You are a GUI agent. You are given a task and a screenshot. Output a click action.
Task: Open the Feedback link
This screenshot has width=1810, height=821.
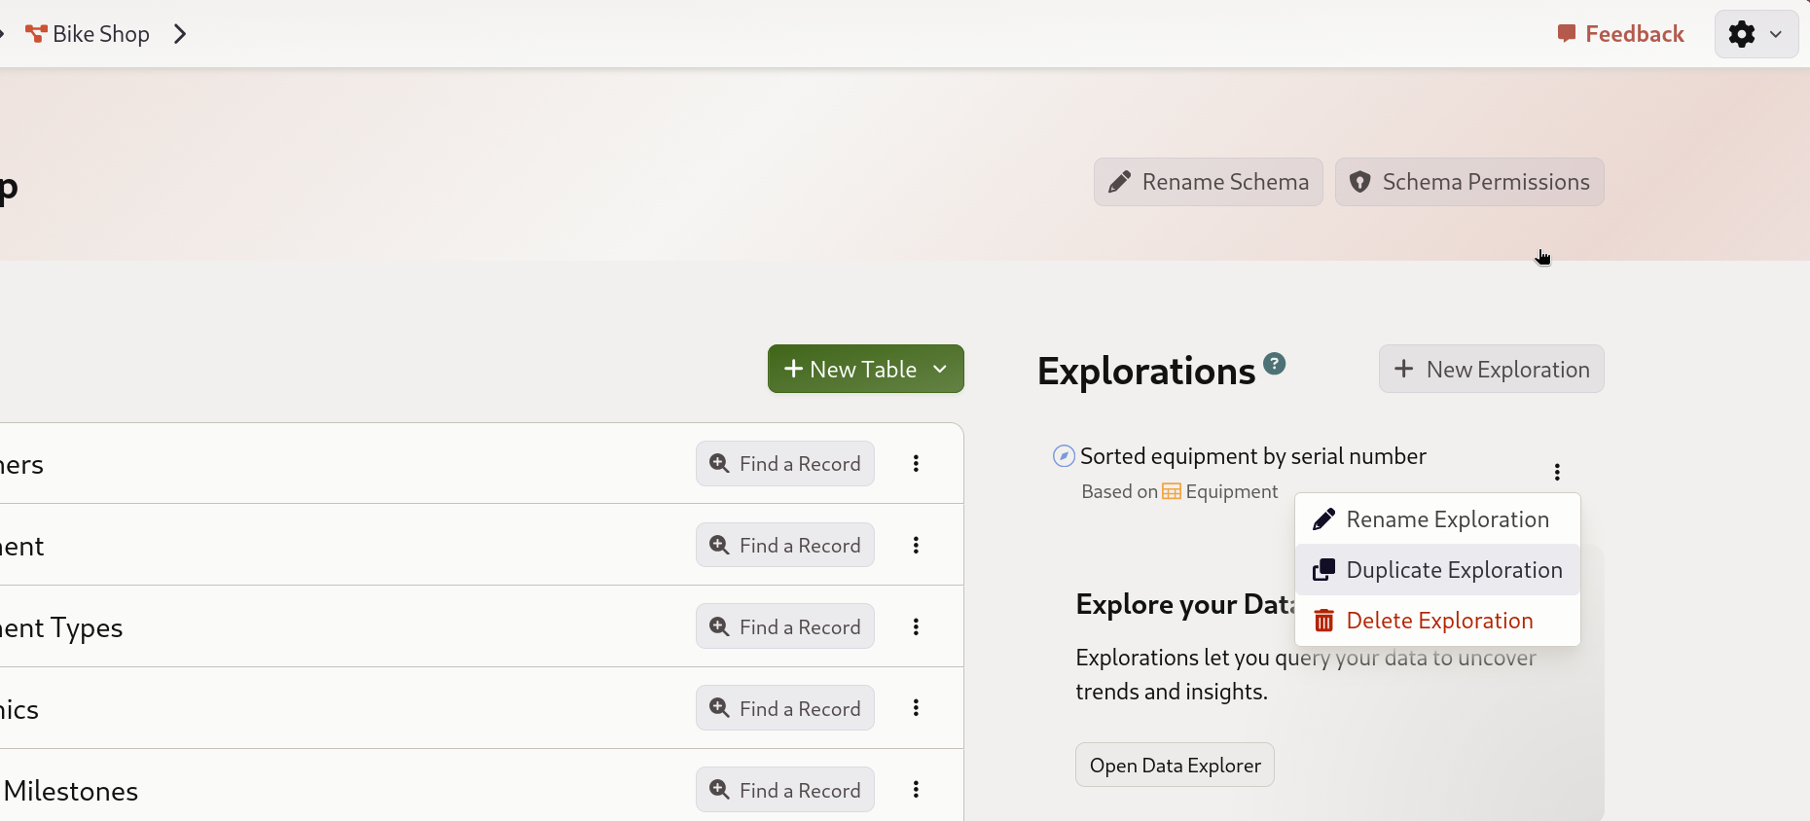coord(1620,34)
